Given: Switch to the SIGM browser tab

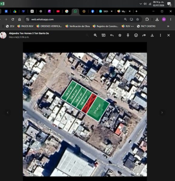Looking at the screenshot, I should 104,11.
